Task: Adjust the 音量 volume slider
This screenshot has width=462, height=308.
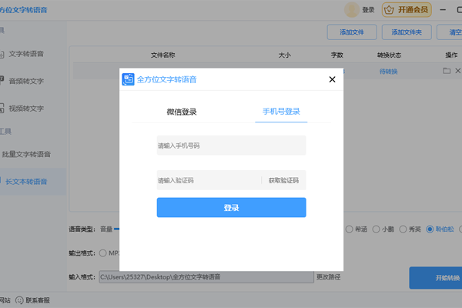Action: coord(117,229)
